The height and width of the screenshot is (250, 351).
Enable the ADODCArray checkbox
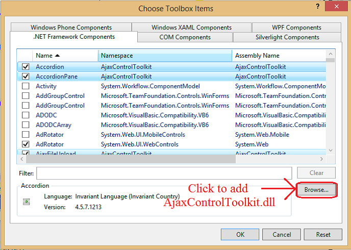26,125
